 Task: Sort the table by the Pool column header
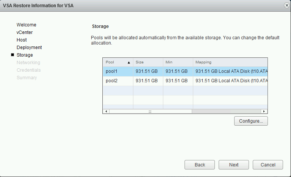[x=118, y=62]
